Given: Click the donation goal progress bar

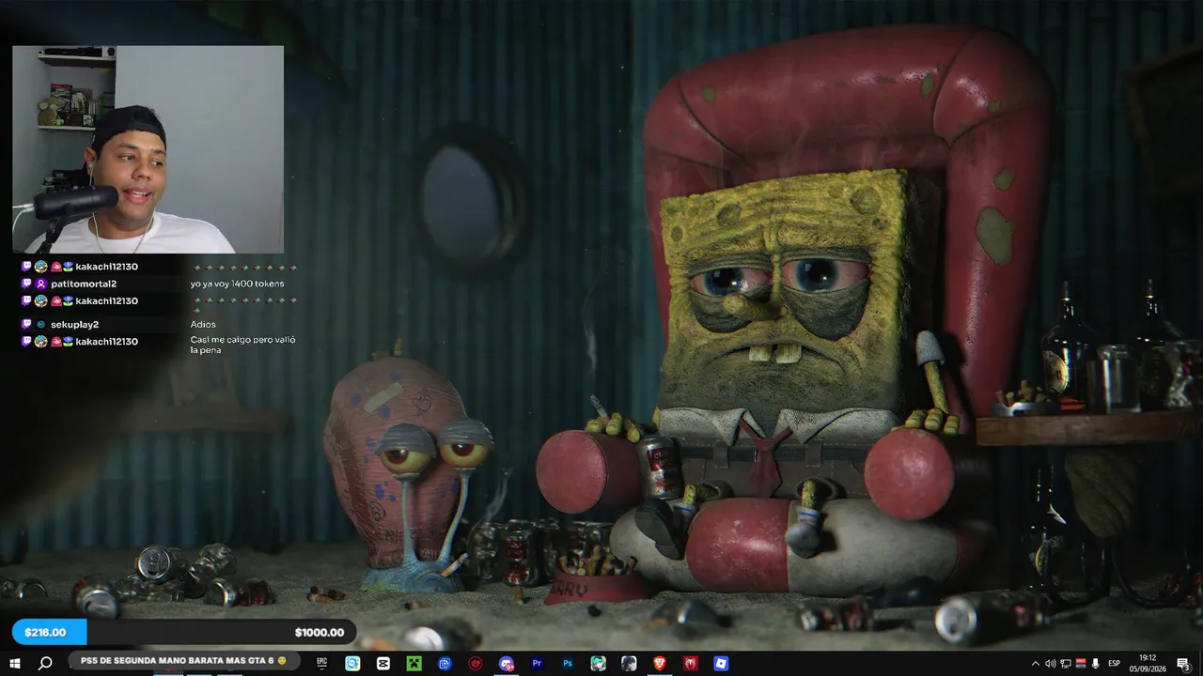Looking at the screenshot, I should (184, 632).
